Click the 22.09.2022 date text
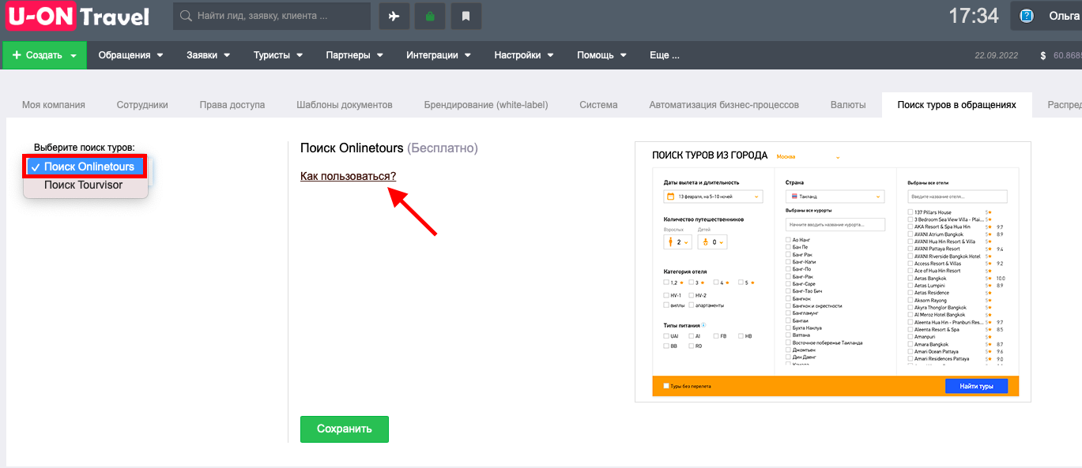Image resolution: width=1082 pixels, height=468 pixels. pos(997,56)
